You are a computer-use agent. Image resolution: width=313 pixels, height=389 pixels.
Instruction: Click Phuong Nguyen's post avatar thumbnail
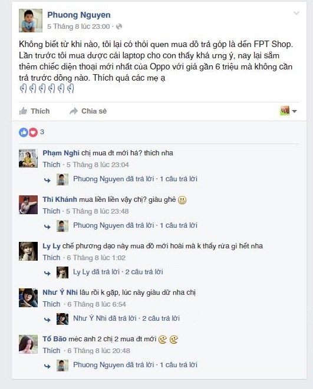click(31, 21)
